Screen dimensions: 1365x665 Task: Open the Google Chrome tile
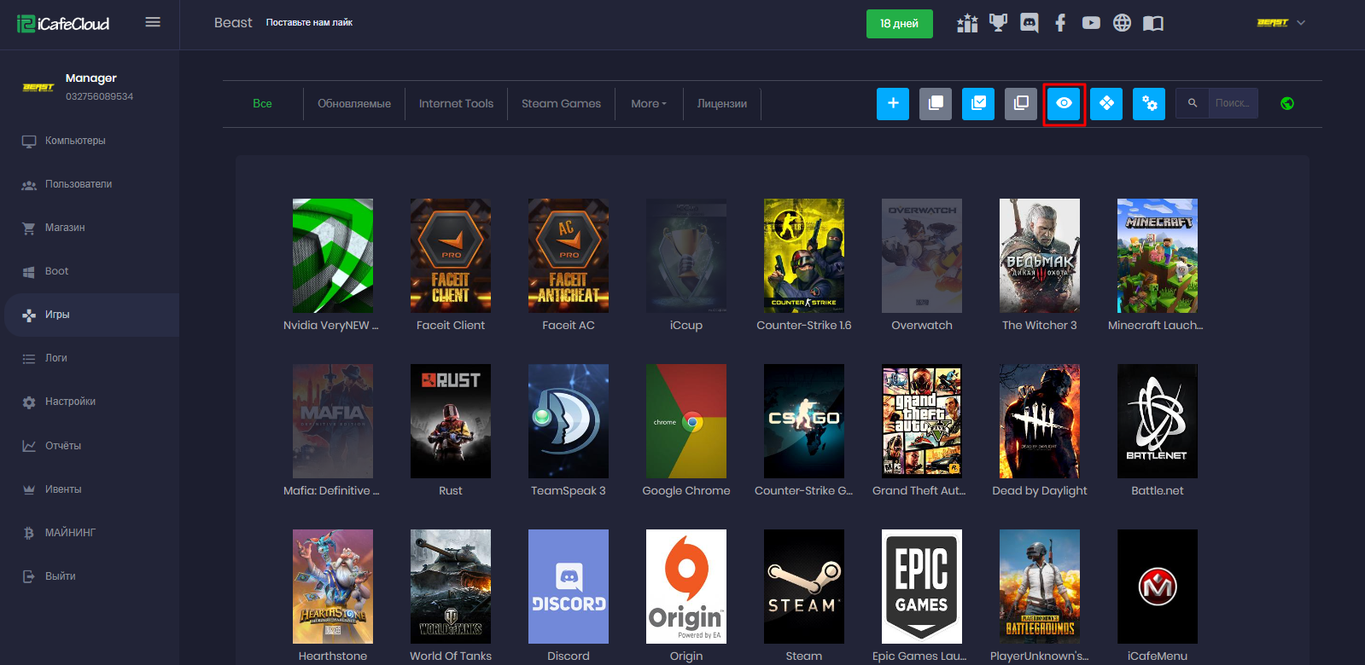click(686, 421)
